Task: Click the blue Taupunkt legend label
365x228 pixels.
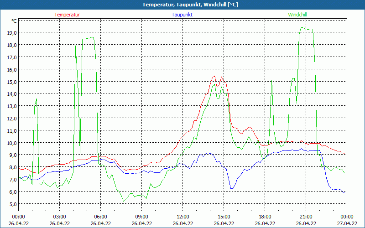Action: point(182,15)
